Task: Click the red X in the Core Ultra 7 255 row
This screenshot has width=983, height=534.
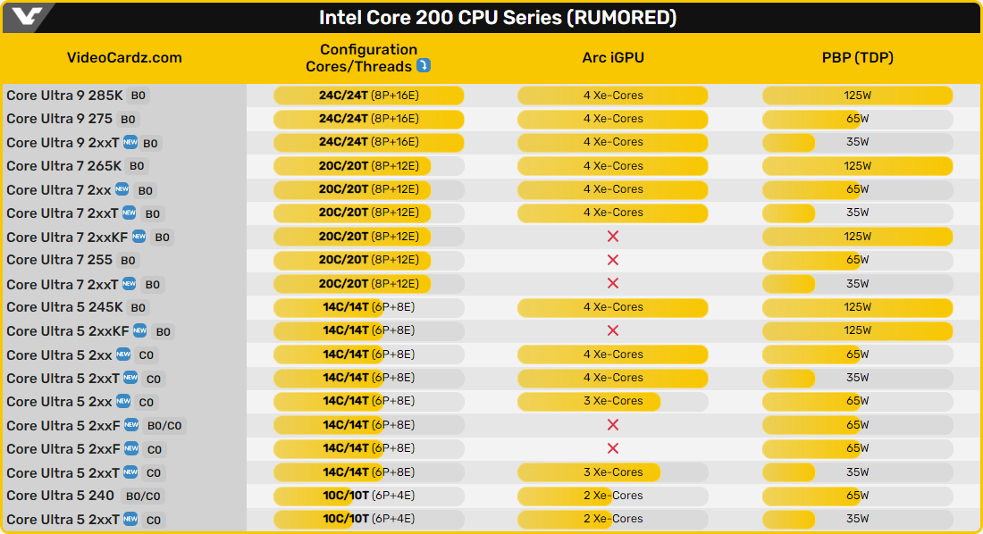Action: pos(613,260)
